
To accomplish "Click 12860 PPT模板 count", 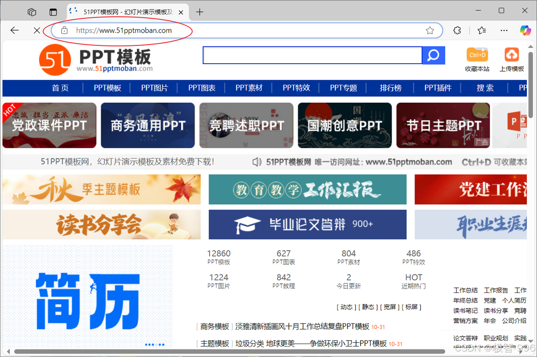I will coord(219,257).
